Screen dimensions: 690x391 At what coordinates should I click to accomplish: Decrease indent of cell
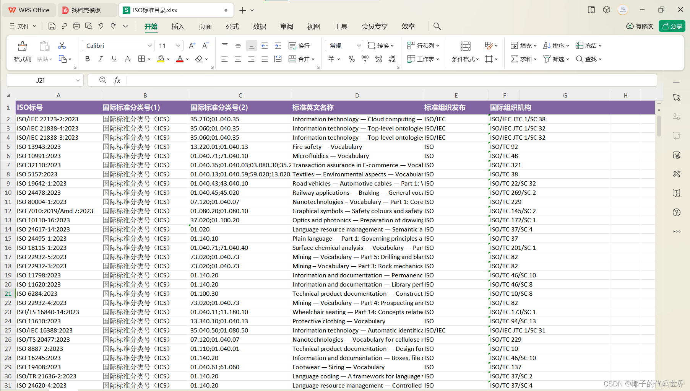[x=265, y=46]
